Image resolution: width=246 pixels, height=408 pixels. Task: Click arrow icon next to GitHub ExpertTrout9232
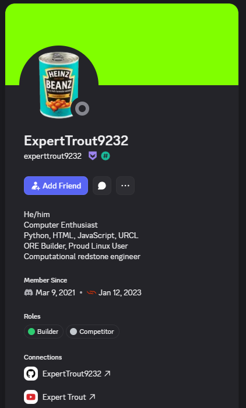[107, 374]
